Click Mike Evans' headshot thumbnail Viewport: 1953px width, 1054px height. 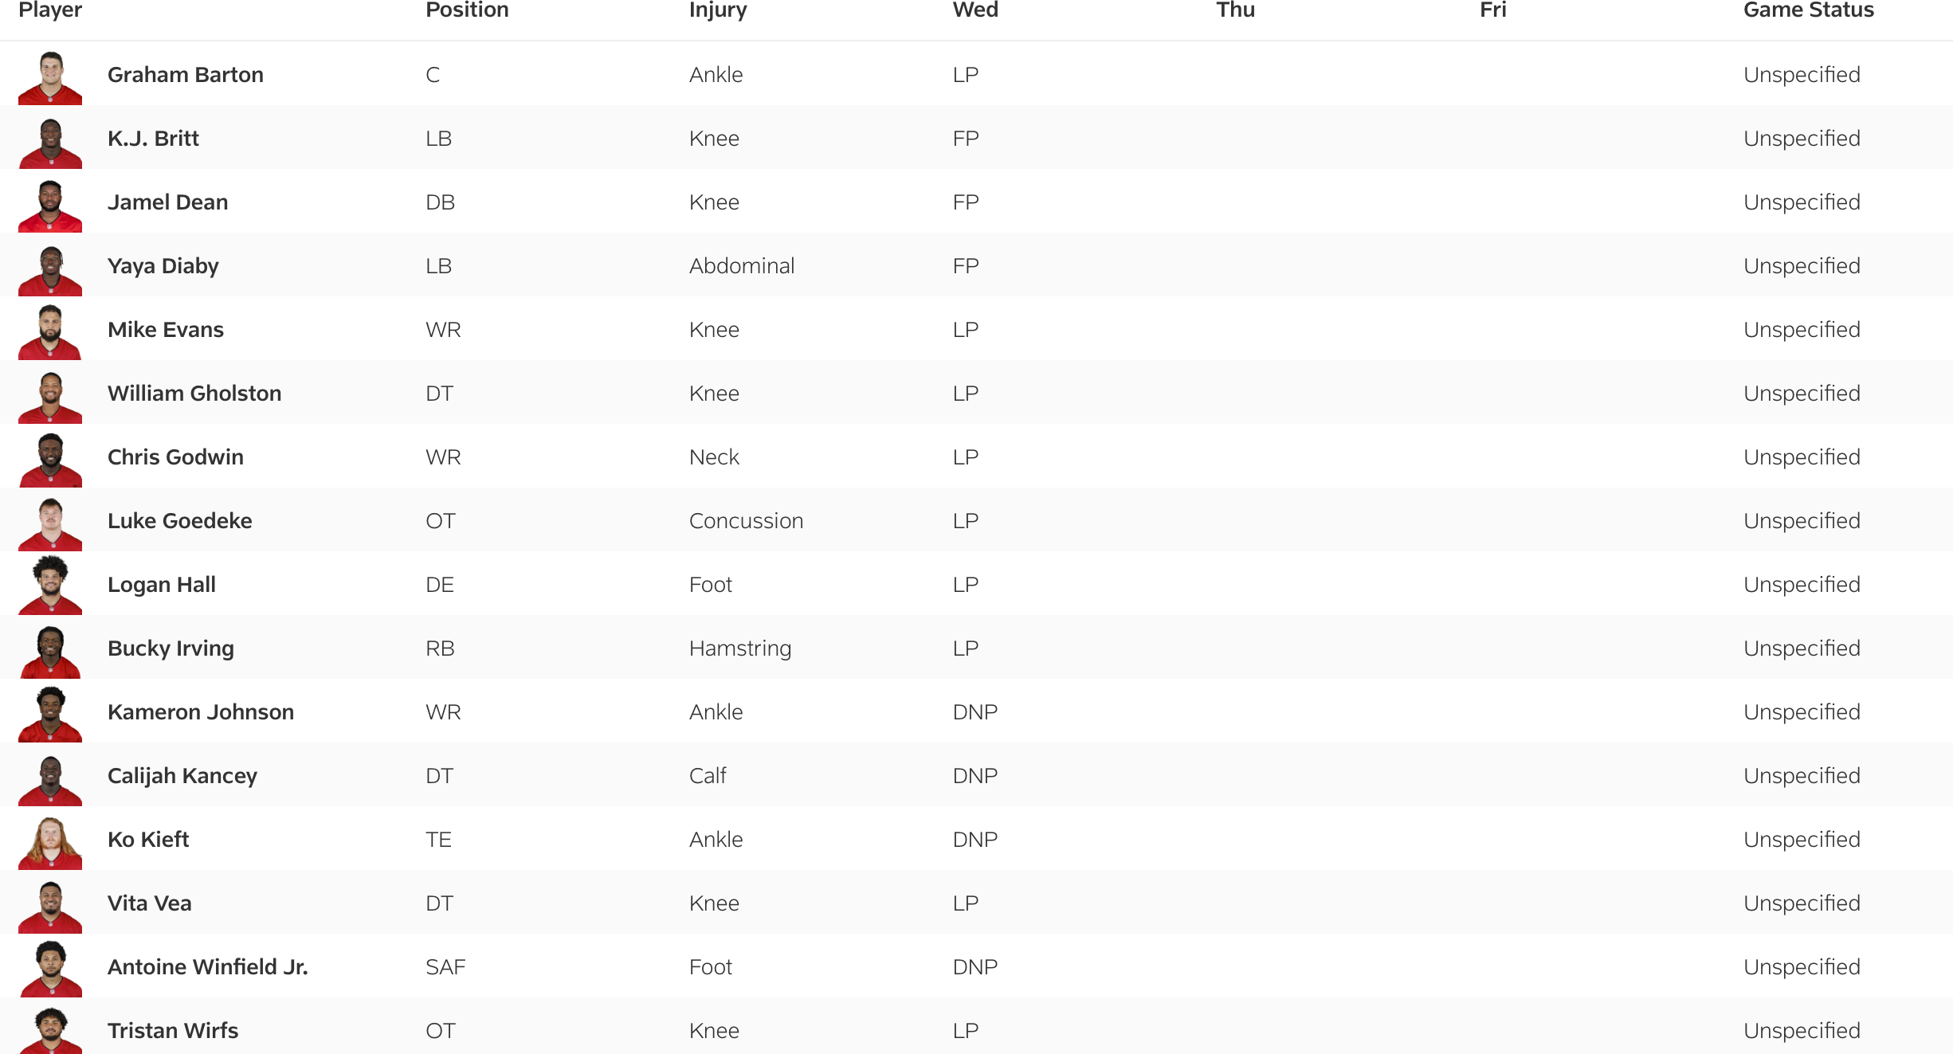[50, 332]
